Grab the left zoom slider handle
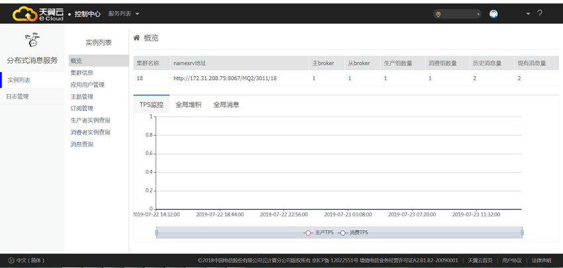This screenshot has height=268, width=563. point(156,232)
